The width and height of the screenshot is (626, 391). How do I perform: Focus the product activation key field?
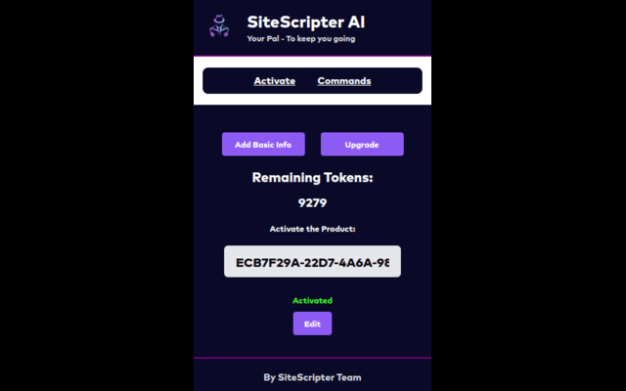click(x=312, y=261)
